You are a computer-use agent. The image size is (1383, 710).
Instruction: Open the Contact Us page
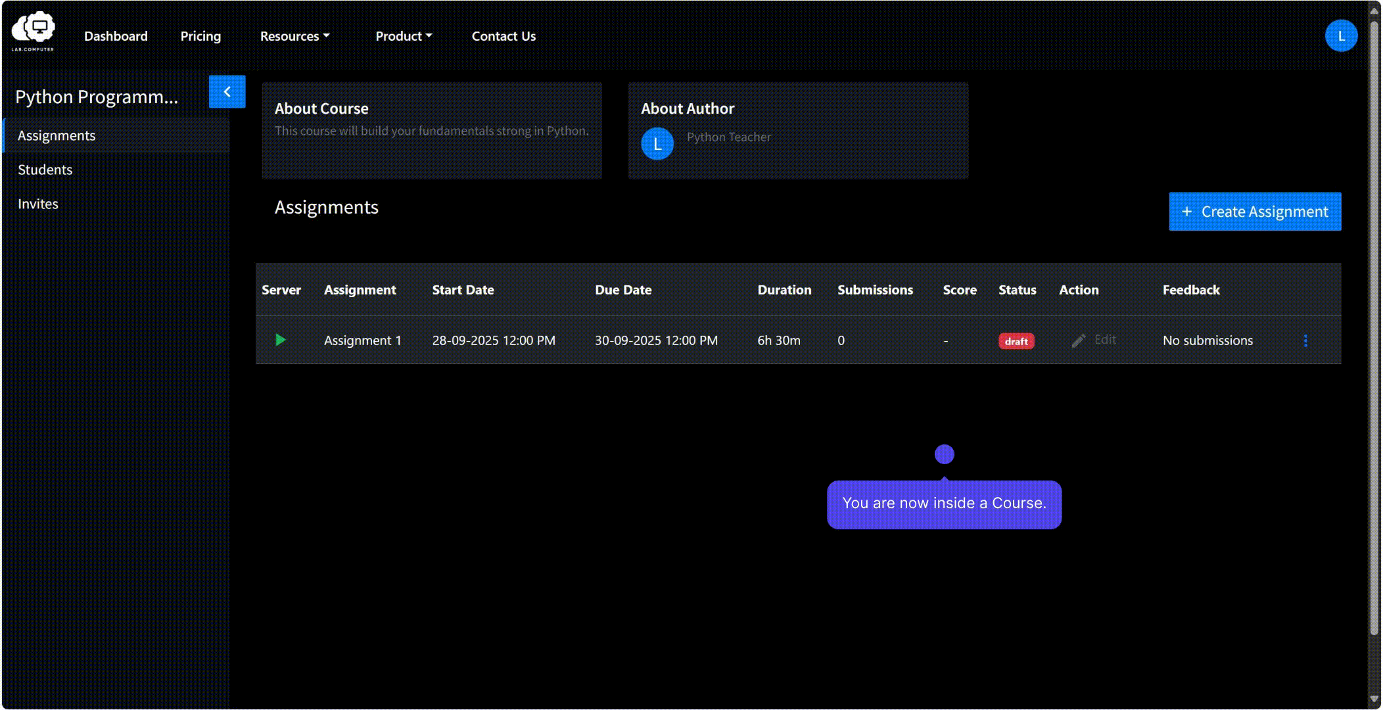pos(504,36)
